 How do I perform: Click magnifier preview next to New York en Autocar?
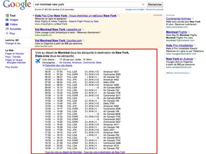coord(195,59)
